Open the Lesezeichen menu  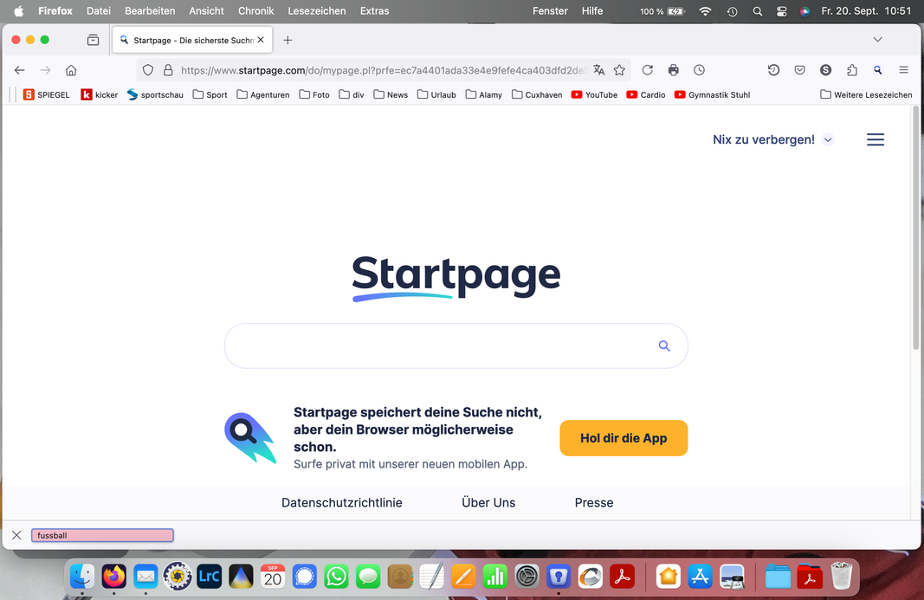[316, 10]
